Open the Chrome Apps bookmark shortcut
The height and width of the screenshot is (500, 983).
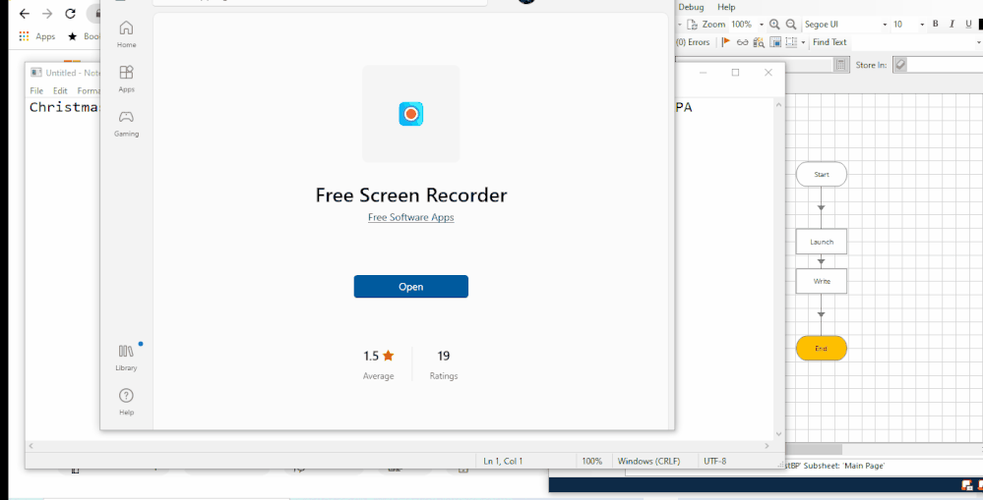tap(37, 36)
